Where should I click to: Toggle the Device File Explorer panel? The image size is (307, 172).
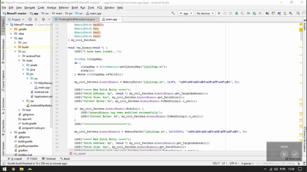pos(305,139)
